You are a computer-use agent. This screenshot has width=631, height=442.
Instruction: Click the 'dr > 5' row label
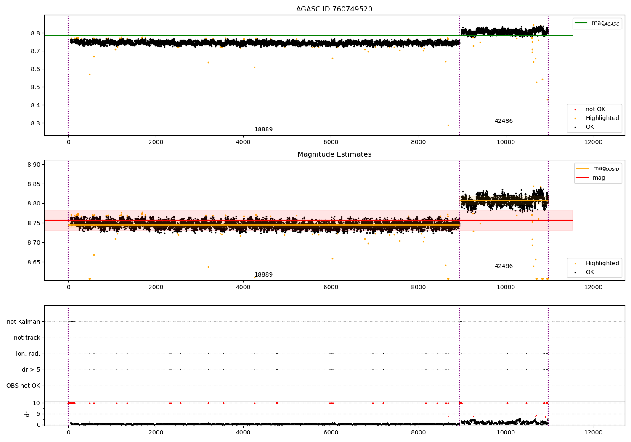tap(31, 370)
